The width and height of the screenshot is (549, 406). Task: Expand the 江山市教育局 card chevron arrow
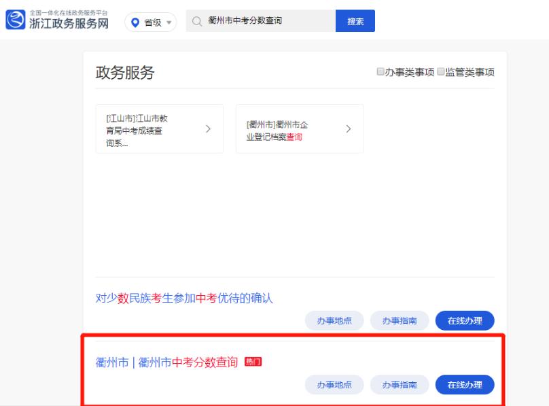coord(208,129)
